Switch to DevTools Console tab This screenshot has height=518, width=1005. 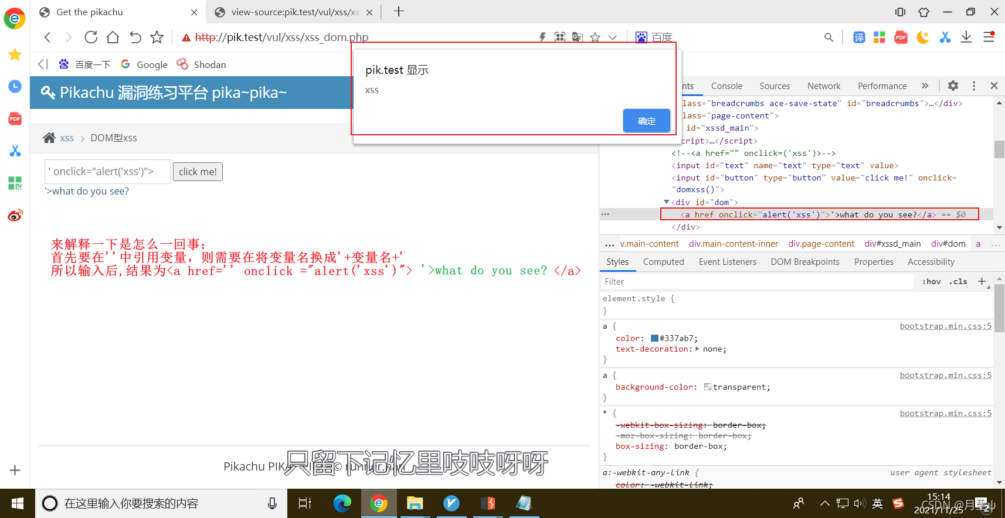tap(726, 86)
